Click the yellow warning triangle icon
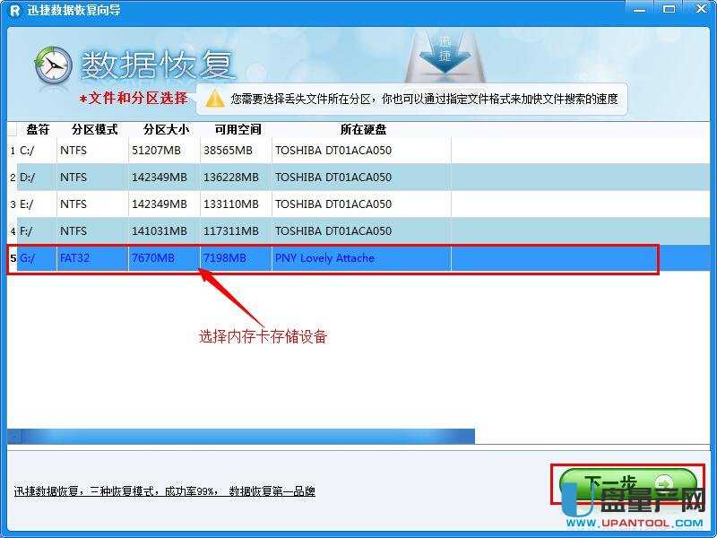This screenshot has height=538, width=717. point(212,100)
